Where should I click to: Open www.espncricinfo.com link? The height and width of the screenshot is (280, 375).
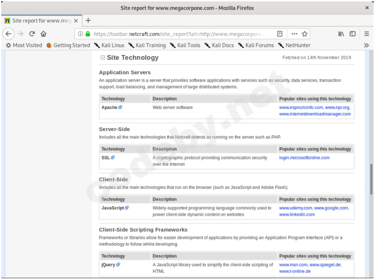(x=301, y=108)
